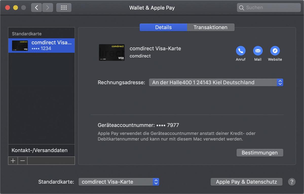This screenshot has width=304, height=194.
Task: Open the Rechnungsadresse dropdown
Action: click(x=216, y=82)
